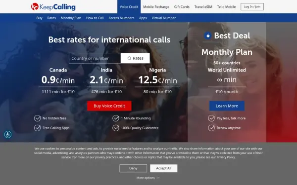This screenshot has height=185, width=297.
Task: Deny cookies in the banner
Action: 133,168
